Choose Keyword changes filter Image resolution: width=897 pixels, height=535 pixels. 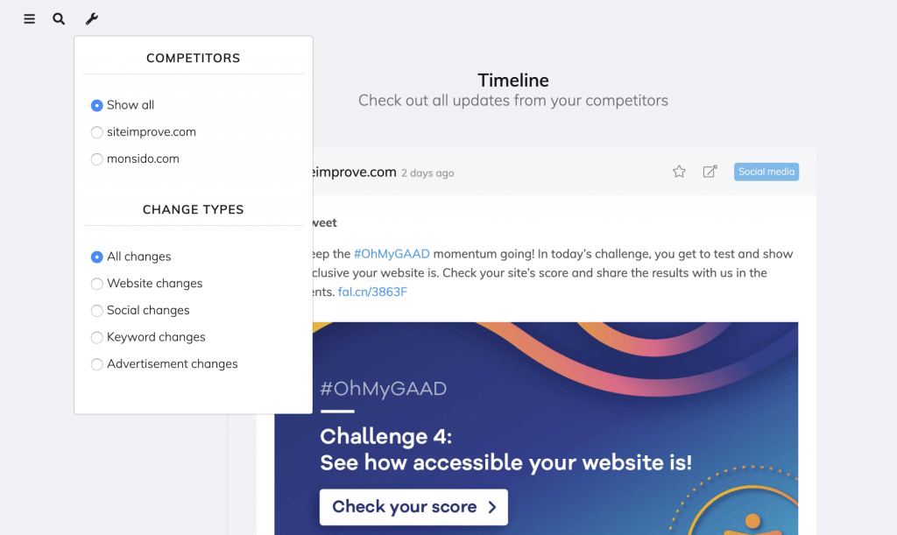click(96, 337)
